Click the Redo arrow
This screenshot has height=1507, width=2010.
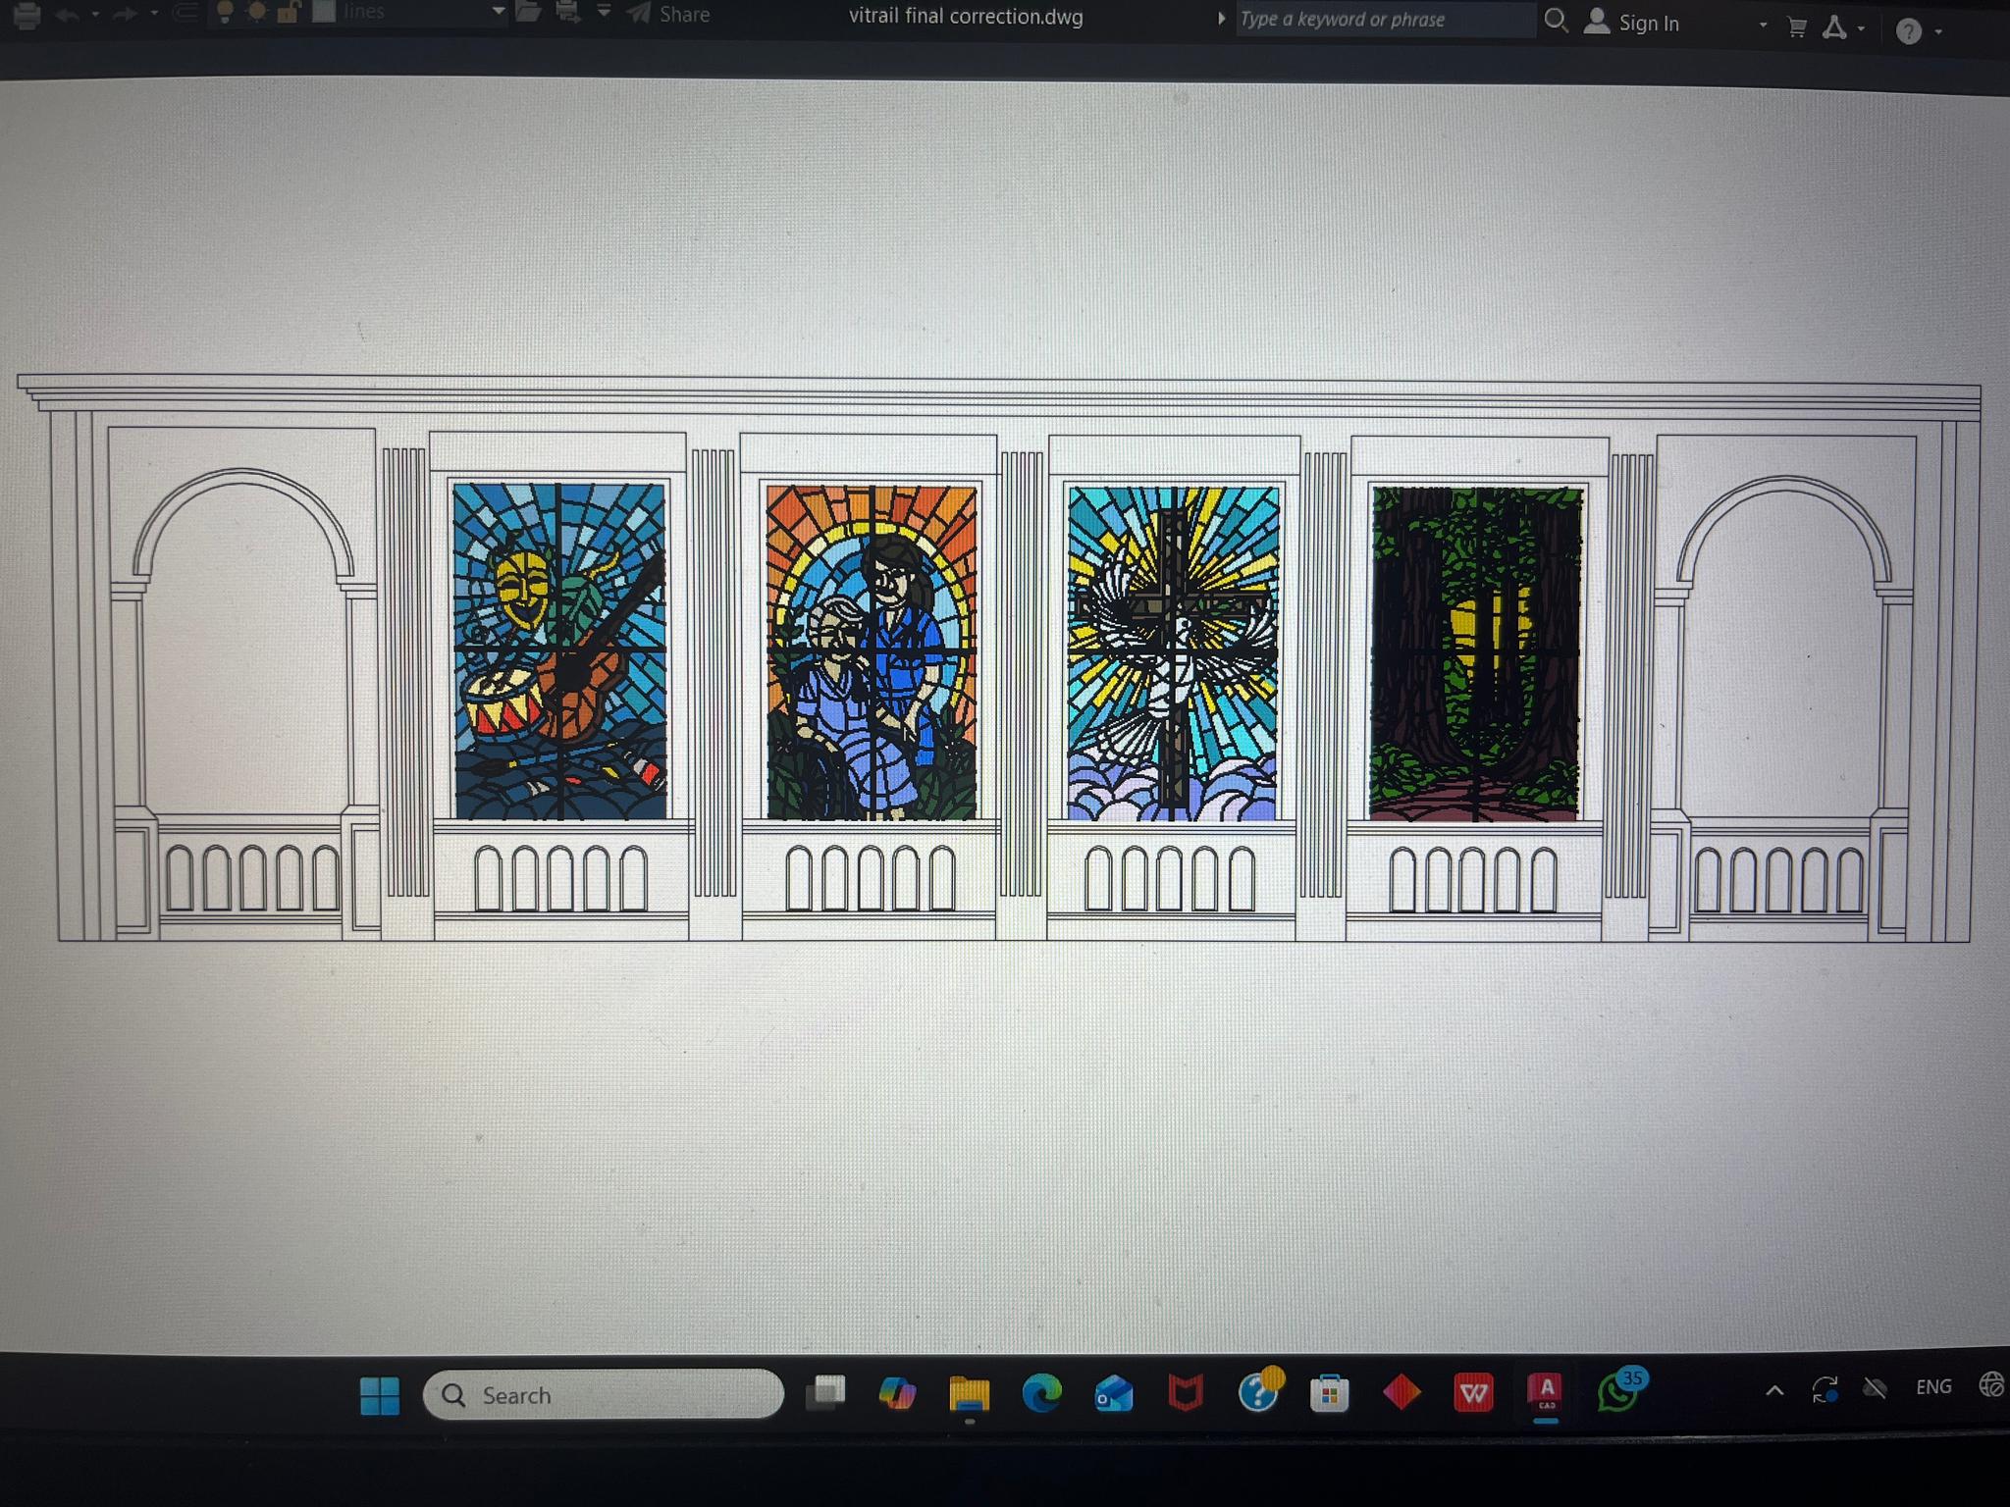[126, 14]
